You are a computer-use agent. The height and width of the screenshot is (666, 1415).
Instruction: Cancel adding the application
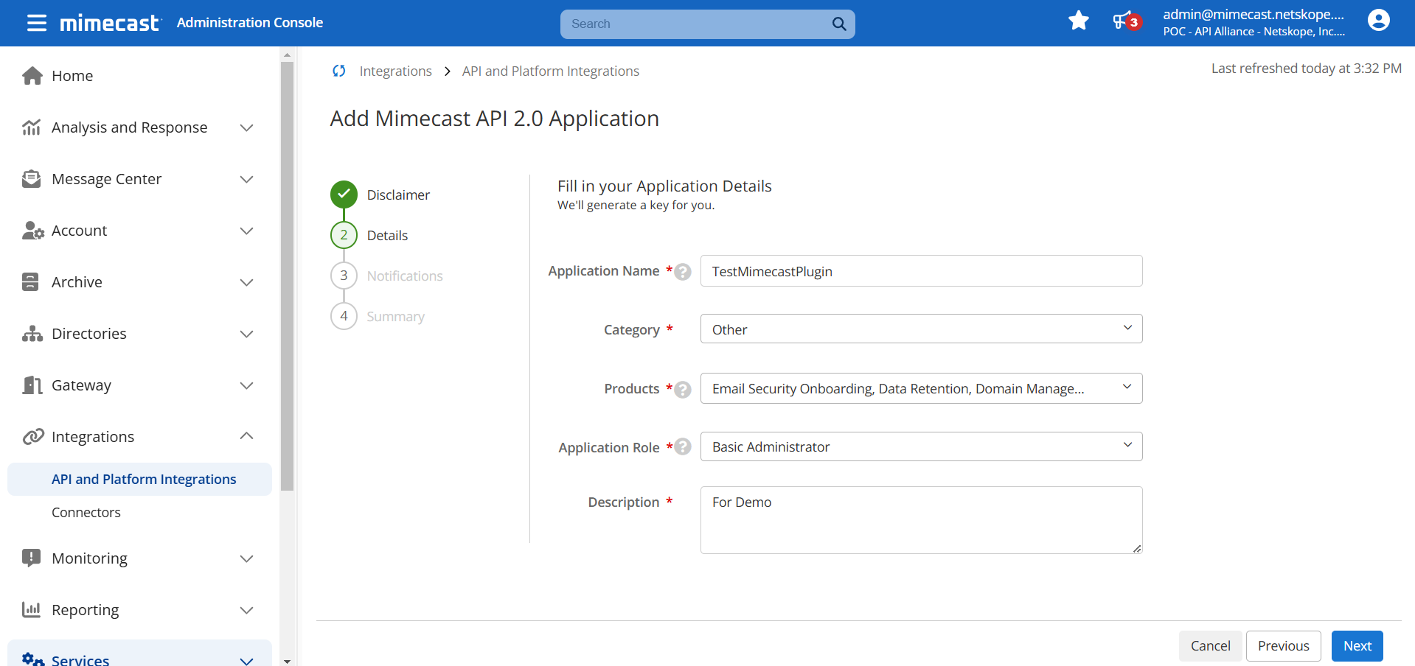(1211, 646)
